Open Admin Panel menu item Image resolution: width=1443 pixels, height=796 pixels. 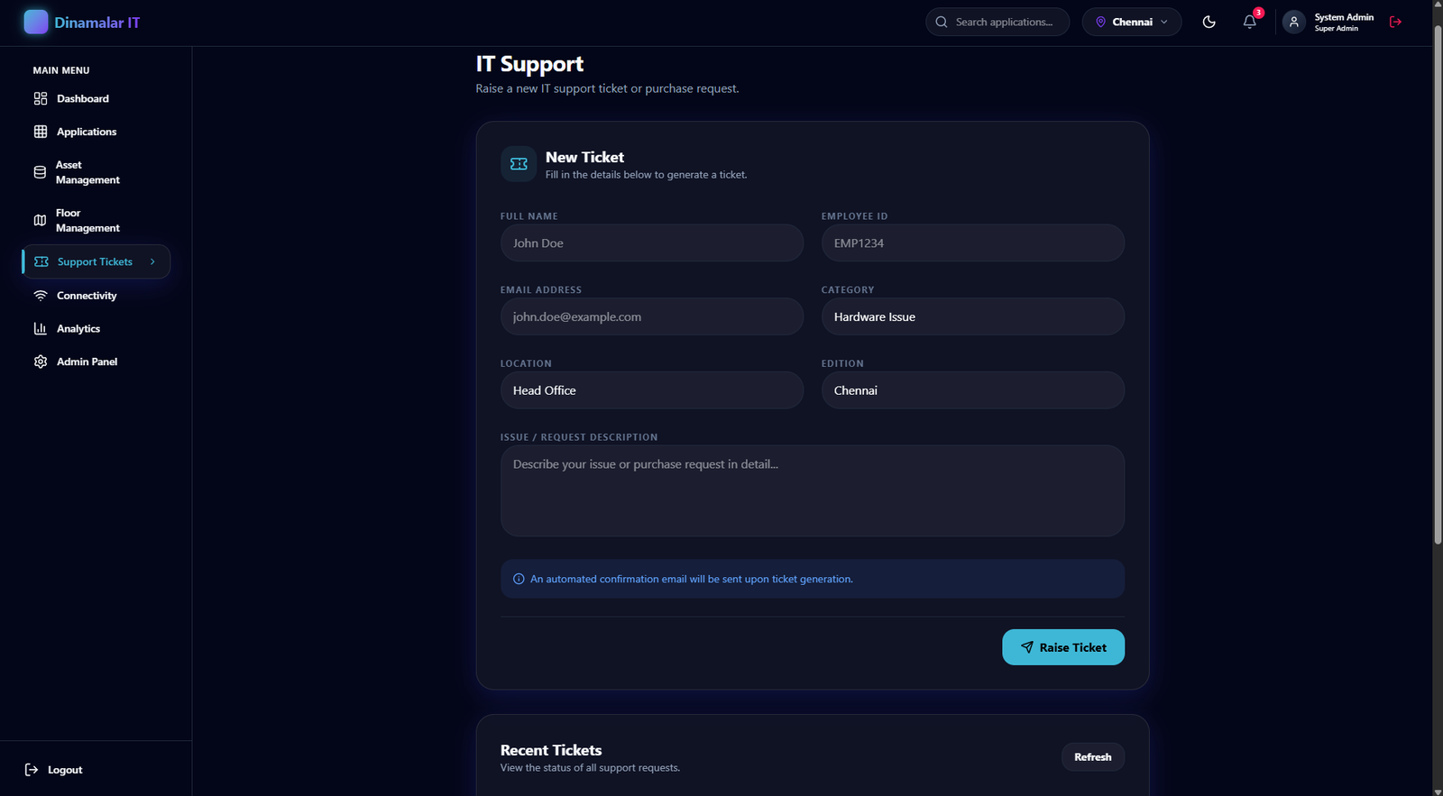pyautogui.click(x=96, y=361)
